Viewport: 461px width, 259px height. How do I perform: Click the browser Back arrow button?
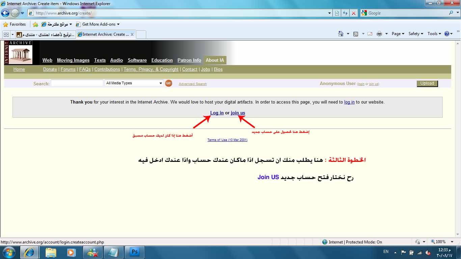click(x=5, y=13)
